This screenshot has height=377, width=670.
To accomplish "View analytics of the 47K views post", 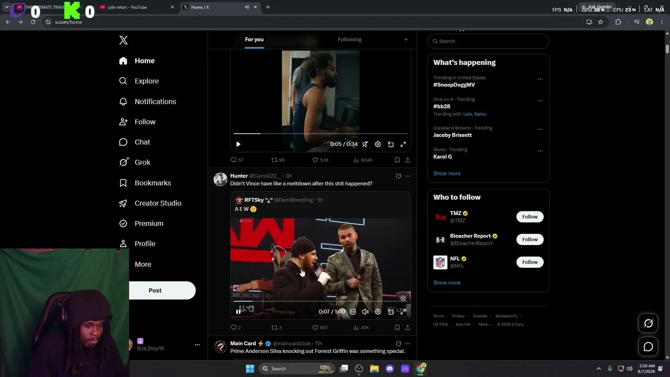I will 356,327.
